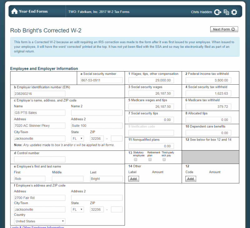Open employer State dropdown
Viewport: 250px width, 228px height.
tap(77, 138)
